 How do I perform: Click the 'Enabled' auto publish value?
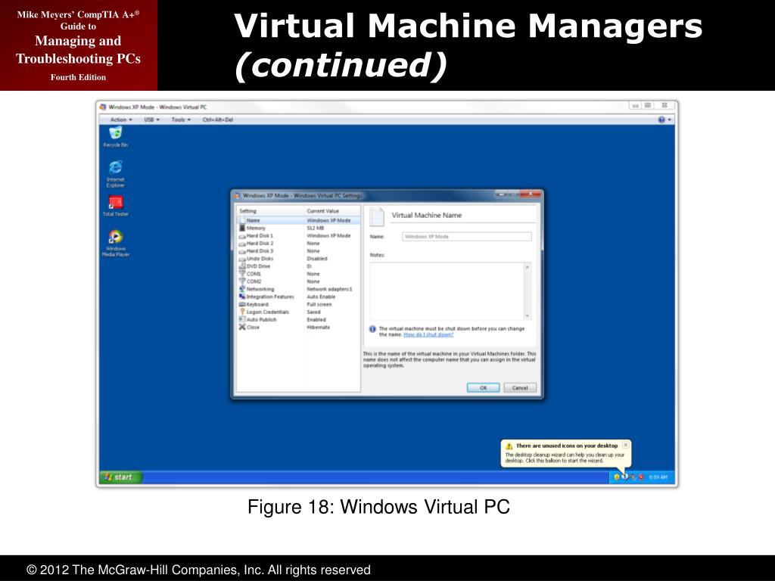tap(316, 320)
